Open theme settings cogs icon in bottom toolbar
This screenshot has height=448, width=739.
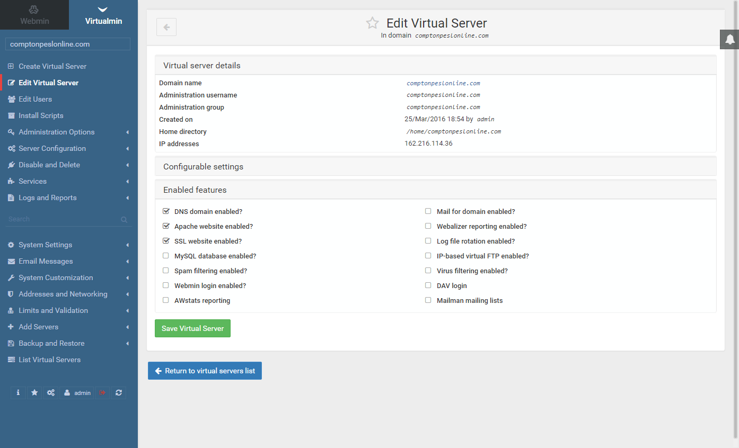(x=51, y=392)
